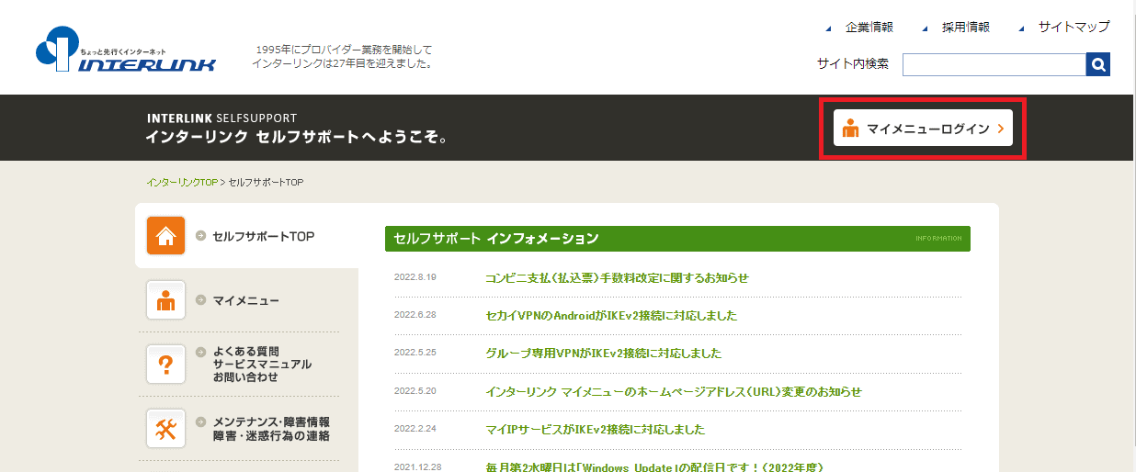Open マイメニューログイン button
1136x472 pixels.
pyautogui.click(x=923, y=129)
